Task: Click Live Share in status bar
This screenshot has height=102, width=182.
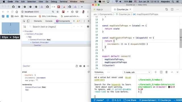Action: tap(130, 100)
